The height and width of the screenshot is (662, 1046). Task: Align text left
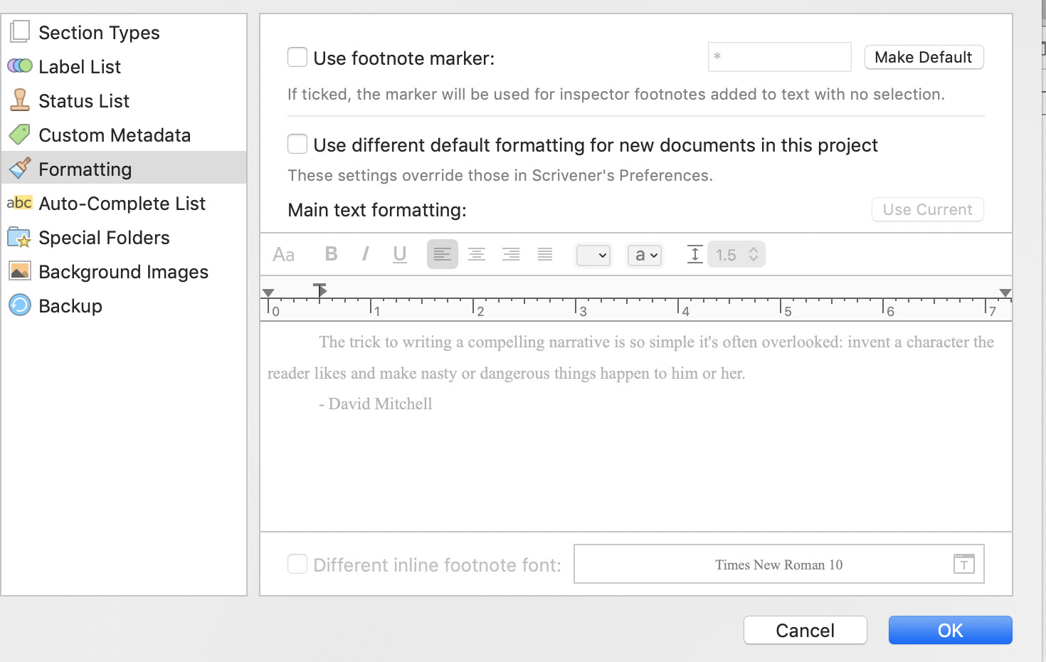[x=443, y=254]
